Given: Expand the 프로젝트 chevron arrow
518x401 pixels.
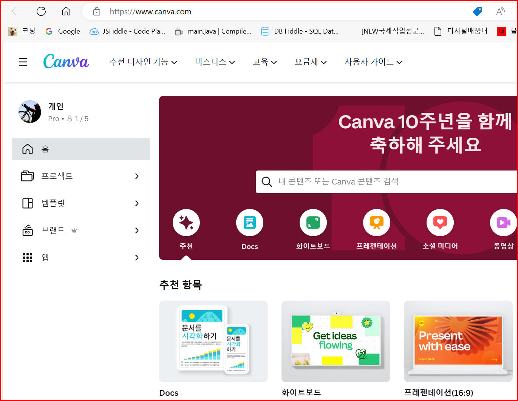Looking at the screenshot, I should point(137,176).
